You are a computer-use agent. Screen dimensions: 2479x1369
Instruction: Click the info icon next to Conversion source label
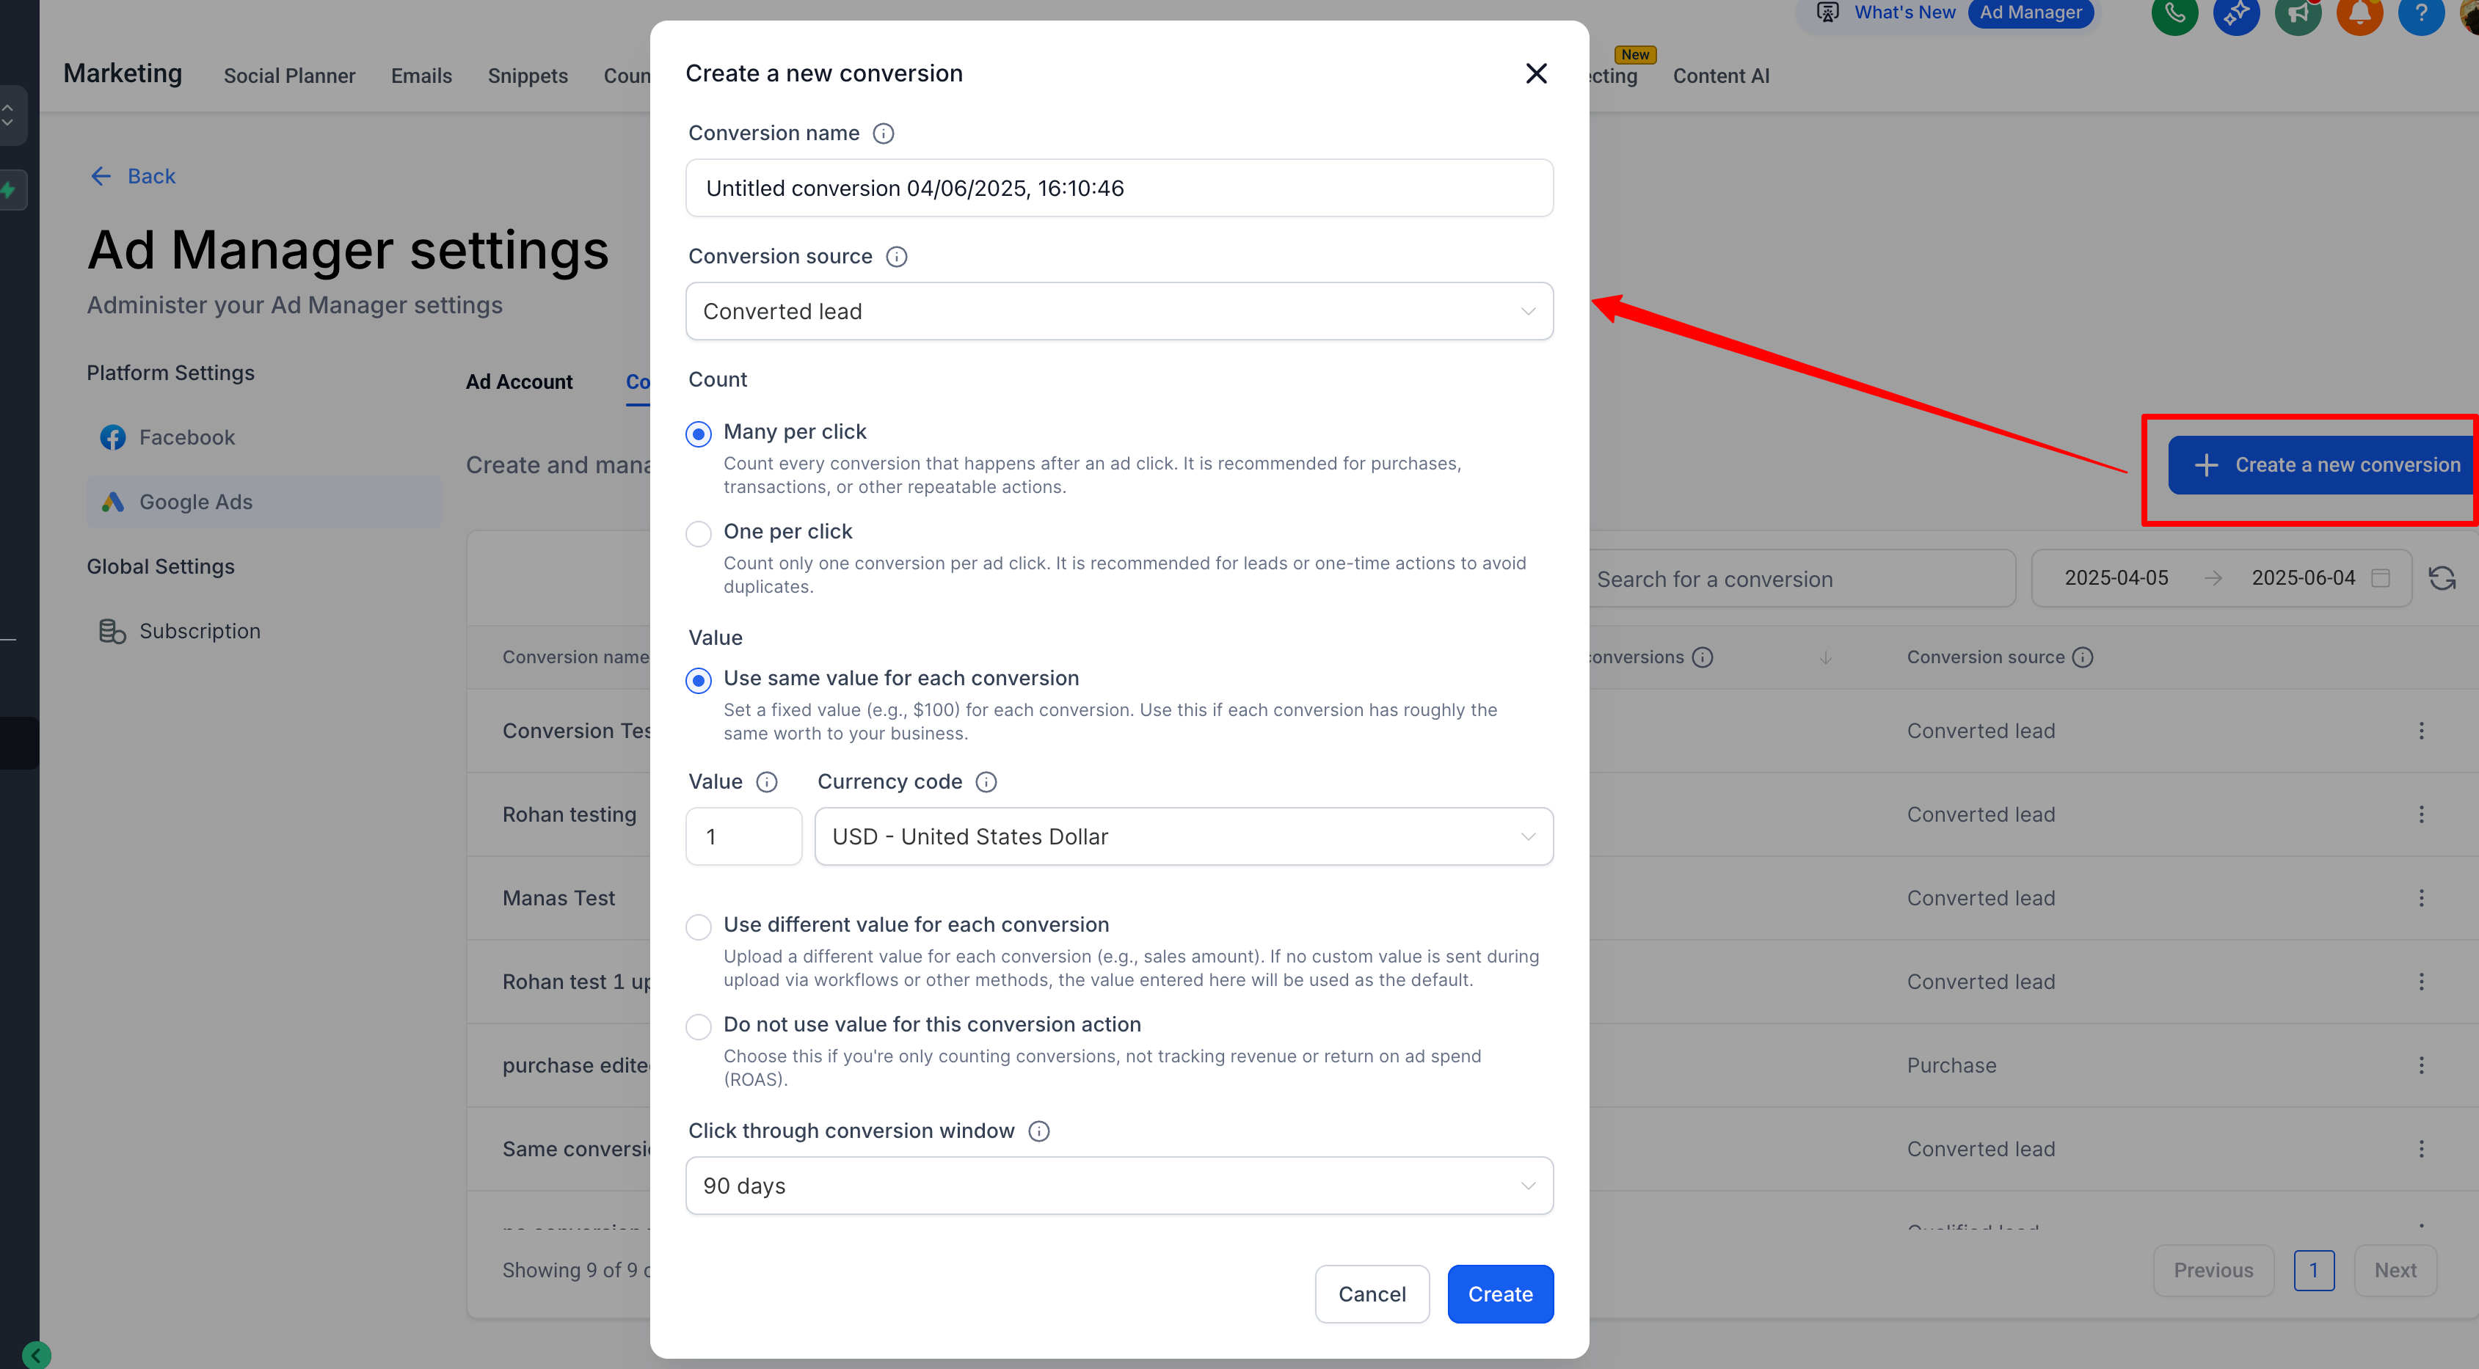pyautogui.click(x=896, y=257)
